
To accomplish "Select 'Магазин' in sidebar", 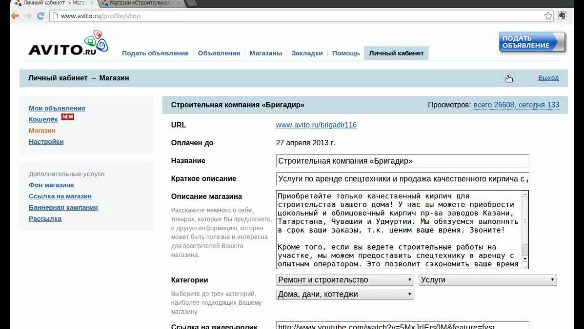I will (42, 131).
